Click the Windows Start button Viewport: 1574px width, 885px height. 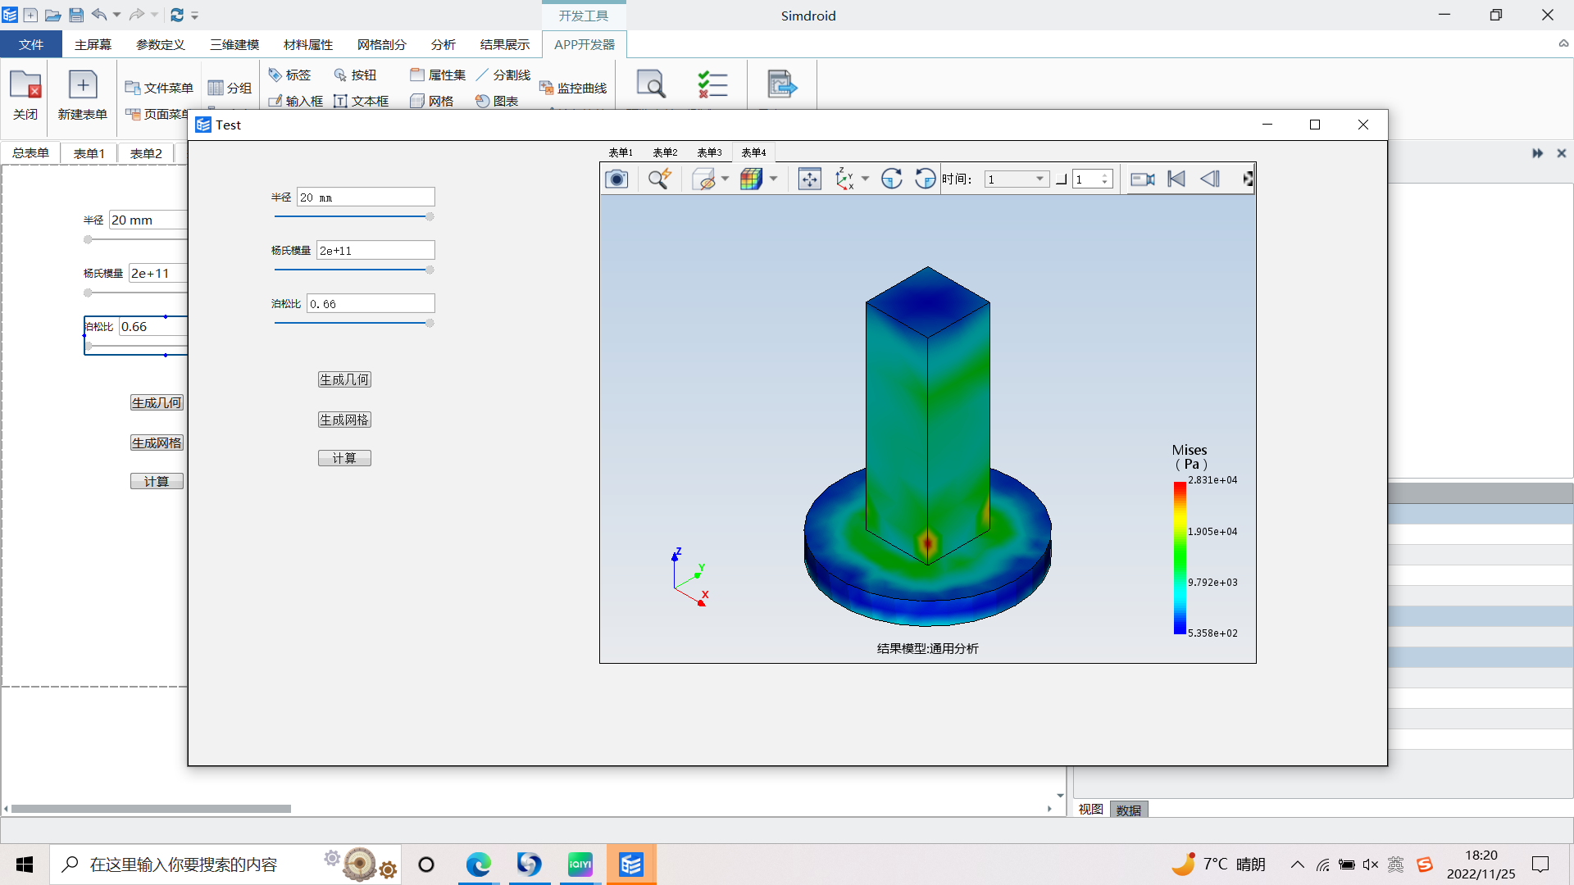[x=25, y=865]
